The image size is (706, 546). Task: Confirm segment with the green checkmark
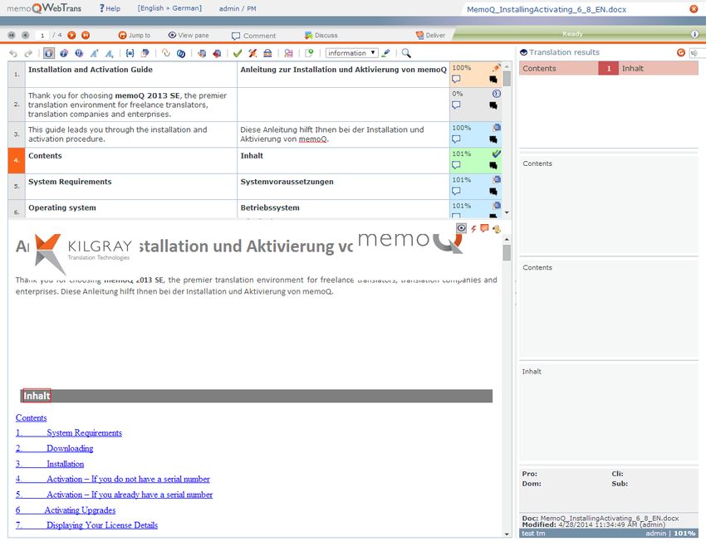[x=238, y=53]
